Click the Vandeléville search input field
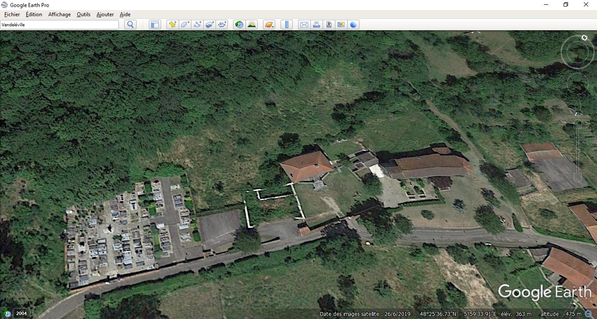The width and height of the screenshot is (597, 319). tap(60, 25)
